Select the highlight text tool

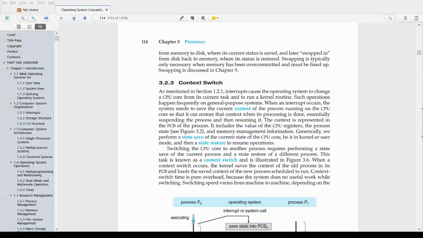(181, 18)
